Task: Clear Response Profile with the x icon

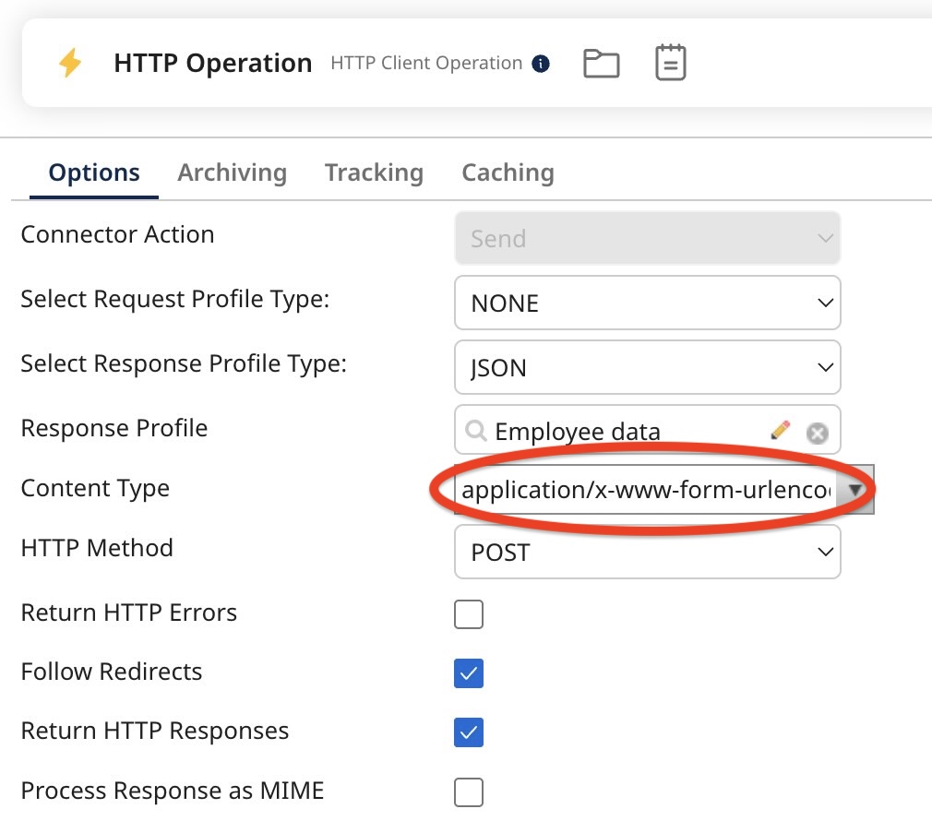Action: pyautogui.click(x=817, y=433)
